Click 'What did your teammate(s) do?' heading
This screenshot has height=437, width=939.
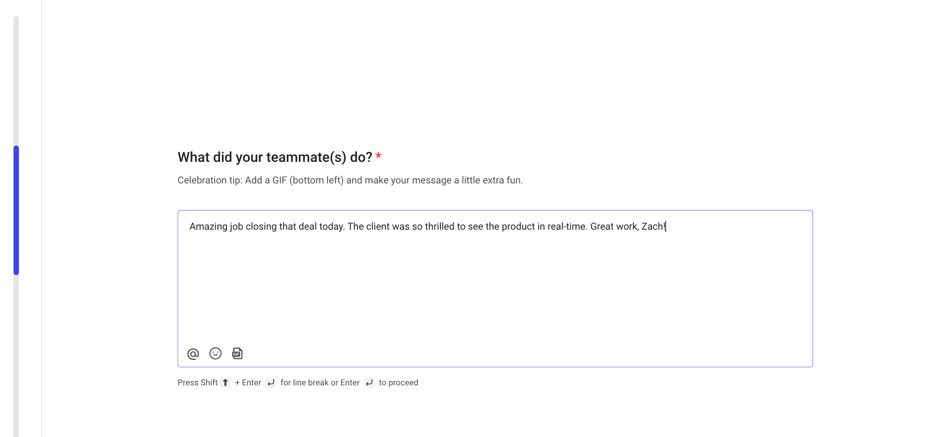275,157
